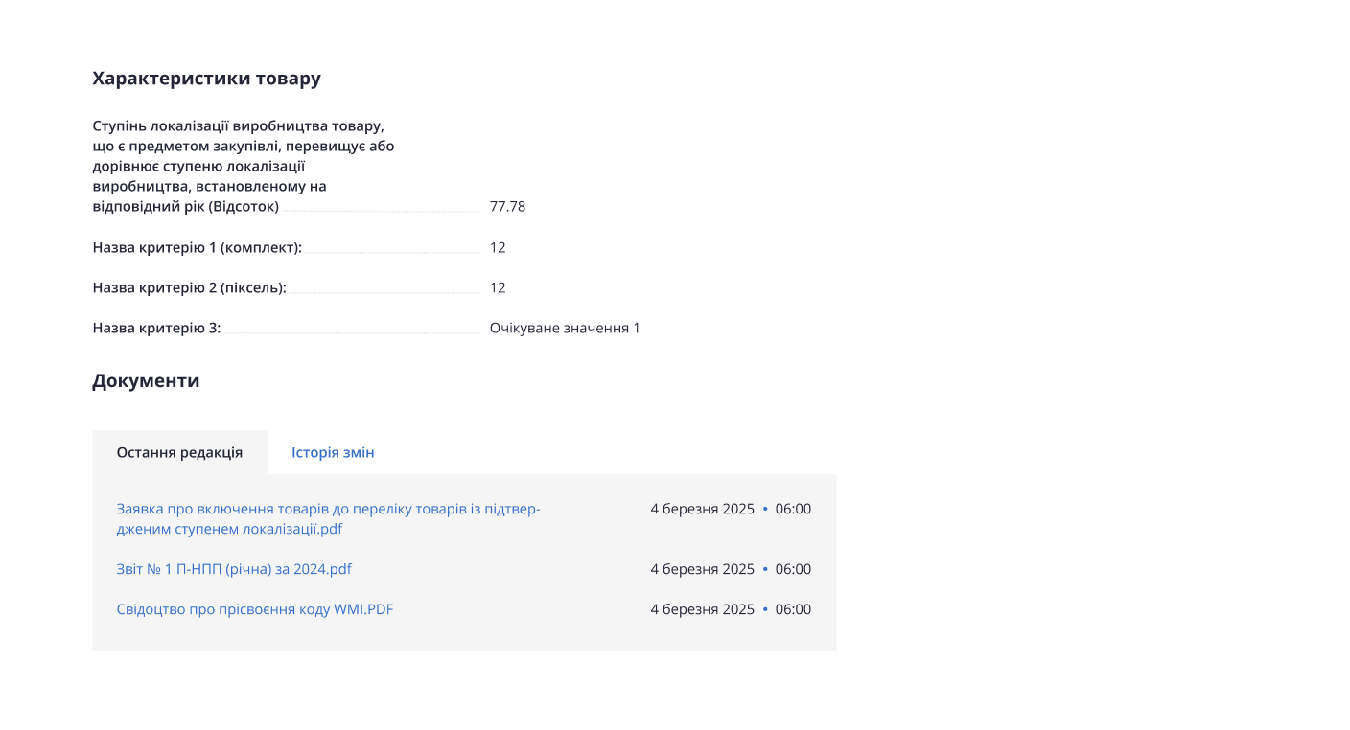Click the 06:00 time for Свідоцтво WMI document
This screenshot has width=1350, height=730.
(x=793, y=609)
